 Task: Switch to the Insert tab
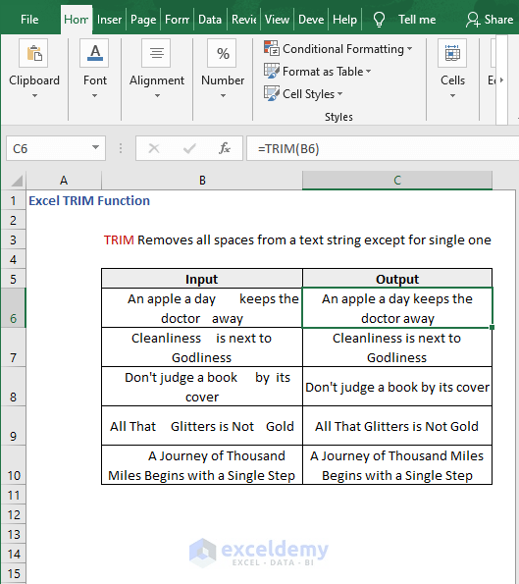click(x=109, y=20)
